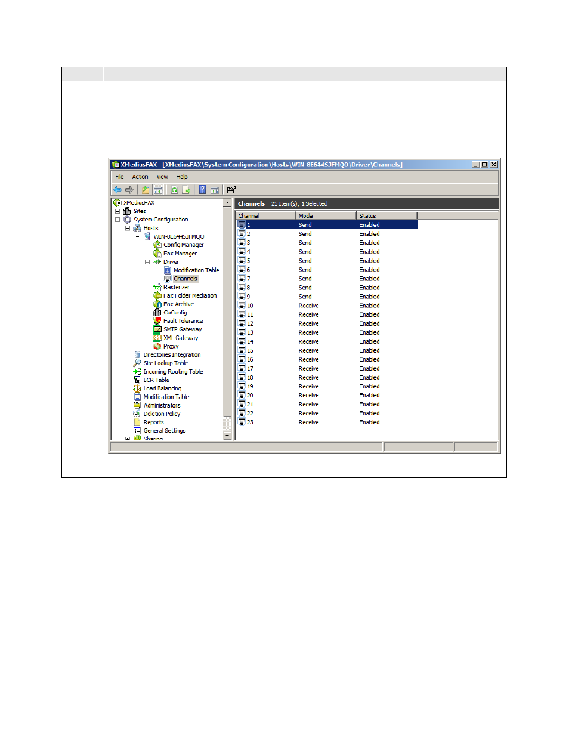
Task: Select the Channels node under Driver
Action: (x=185, y=279)
